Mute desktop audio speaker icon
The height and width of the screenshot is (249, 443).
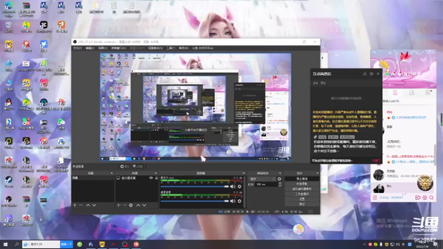click(233, 201)
